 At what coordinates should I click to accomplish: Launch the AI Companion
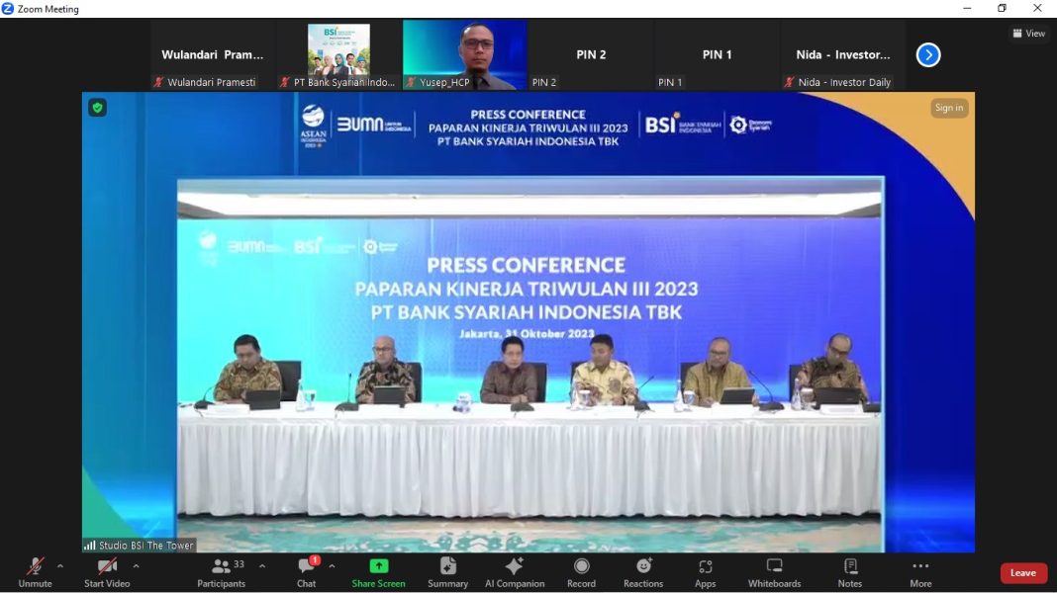(x=515, y=573)
